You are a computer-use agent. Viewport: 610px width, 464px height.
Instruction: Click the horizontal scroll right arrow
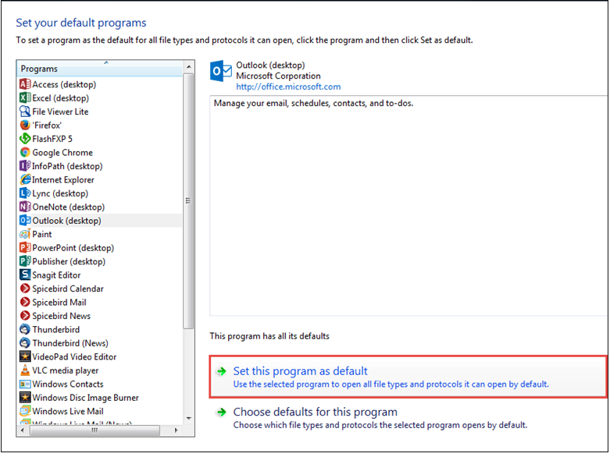tap(177, 430)
